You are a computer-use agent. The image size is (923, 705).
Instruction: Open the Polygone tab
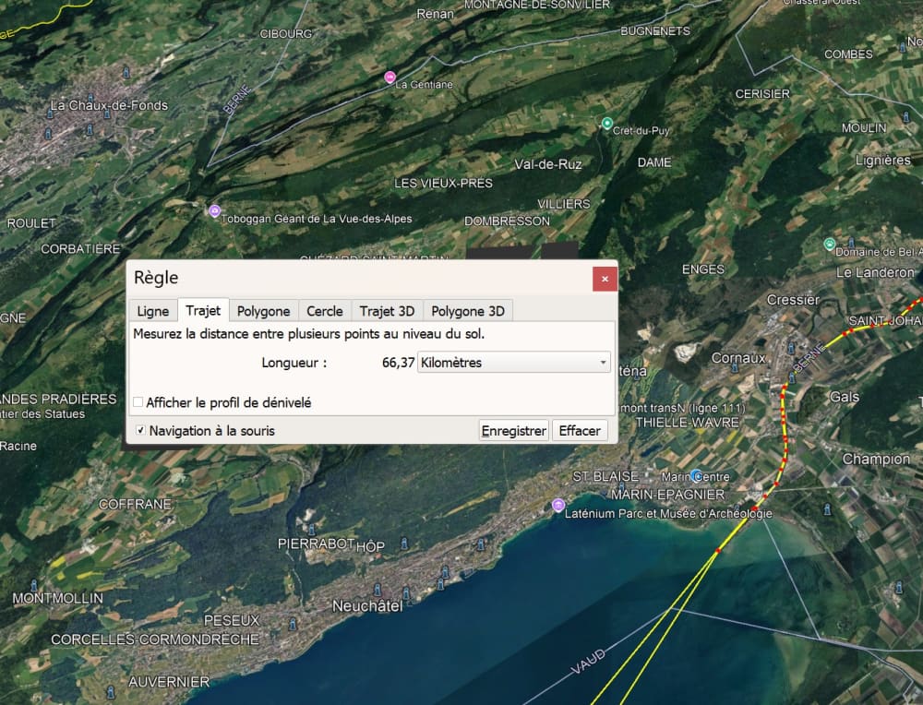coord(264,311)
